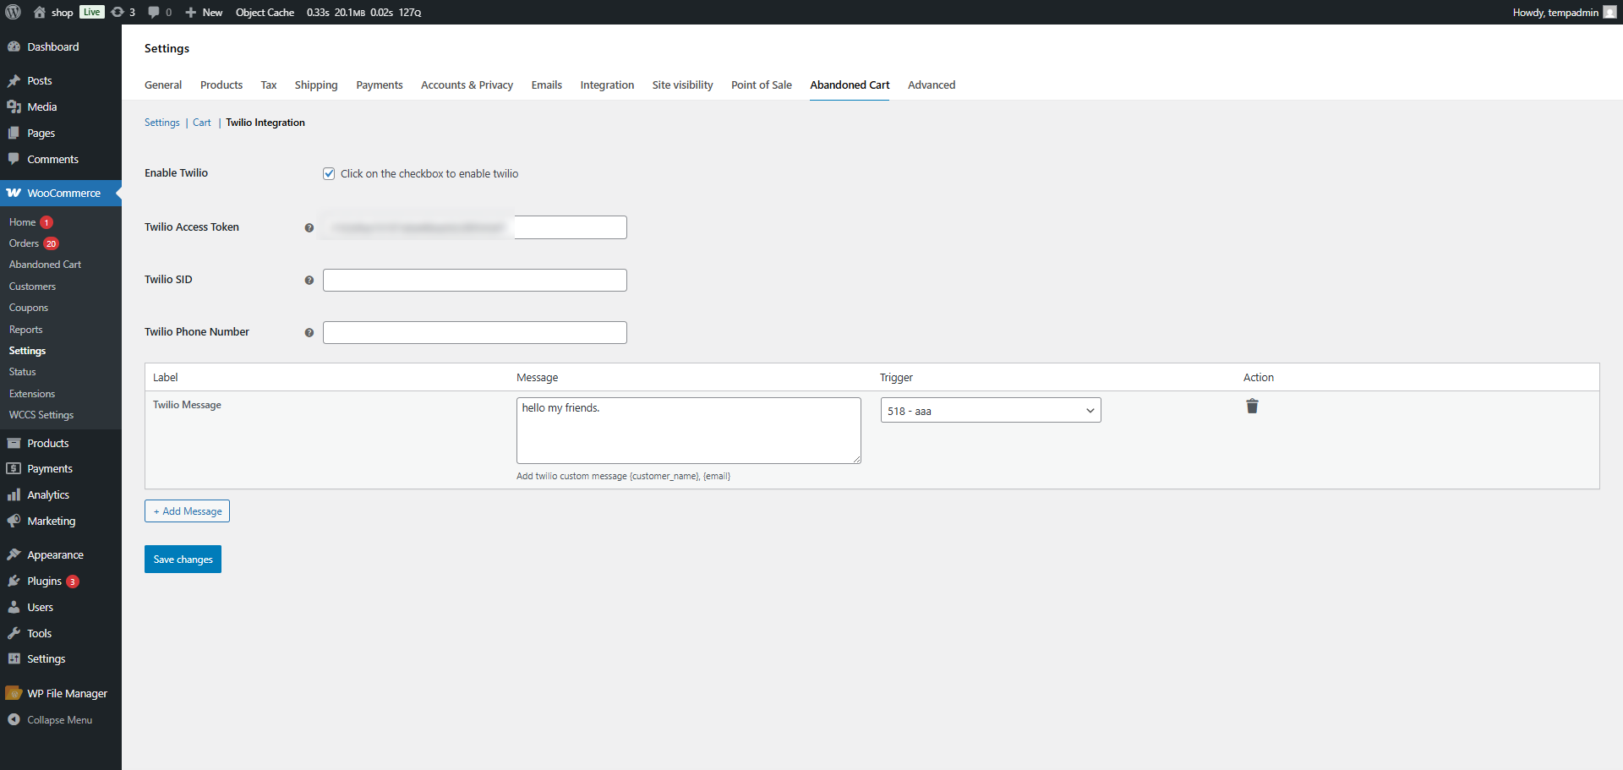Switch to the Point of Sale tab

762,85
